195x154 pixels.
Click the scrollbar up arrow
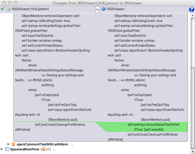(x=192, y=16)
